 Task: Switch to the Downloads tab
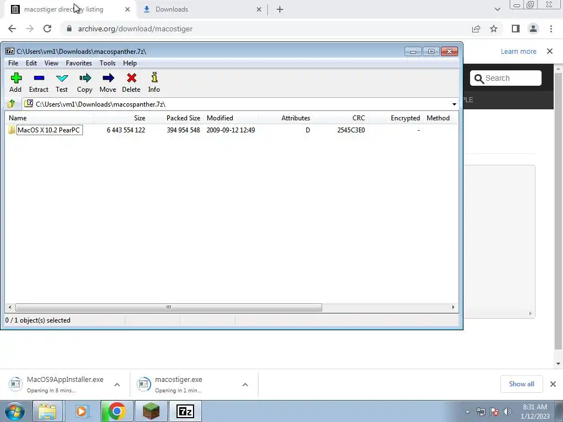click(201, 9)
